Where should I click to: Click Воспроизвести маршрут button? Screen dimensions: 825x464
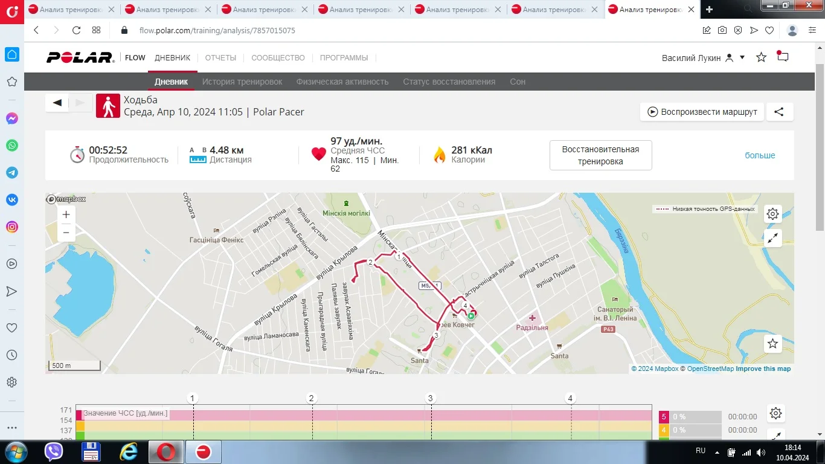[x=702, y=112]
